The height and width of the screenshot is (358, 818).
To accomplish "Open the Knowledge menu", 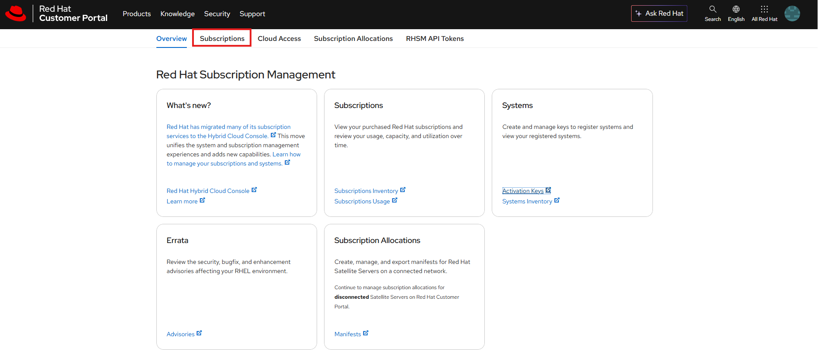I will tap(177, 14).
